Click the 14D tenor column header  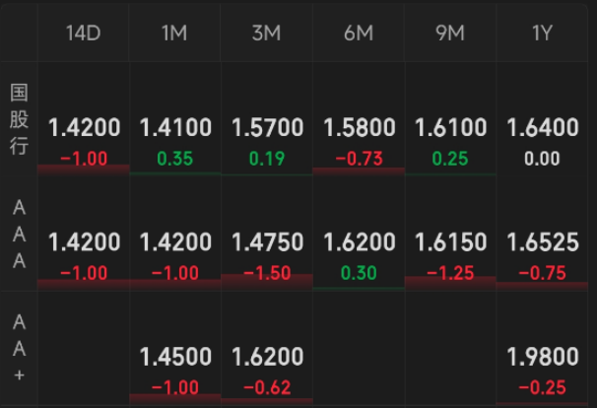83,33
